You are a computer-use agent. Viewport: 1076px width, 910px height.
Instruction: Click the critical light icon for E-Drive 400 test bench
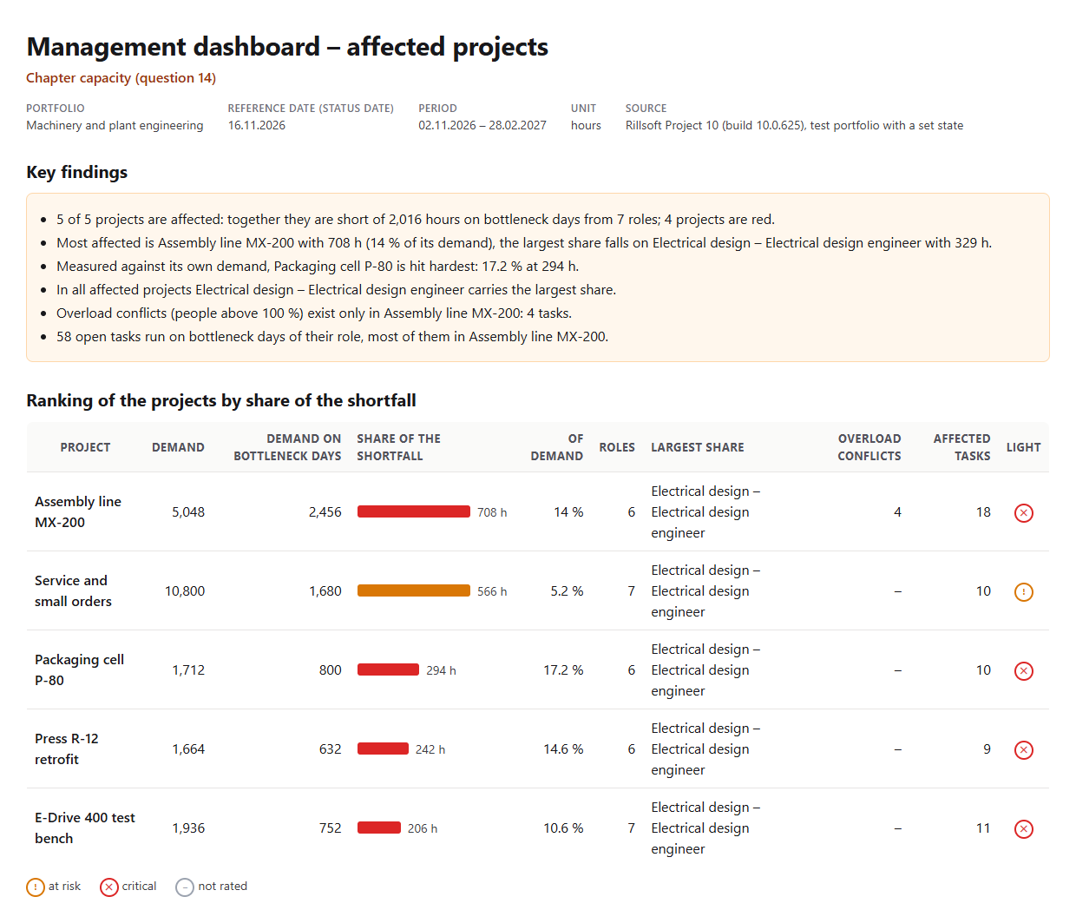1024,829
